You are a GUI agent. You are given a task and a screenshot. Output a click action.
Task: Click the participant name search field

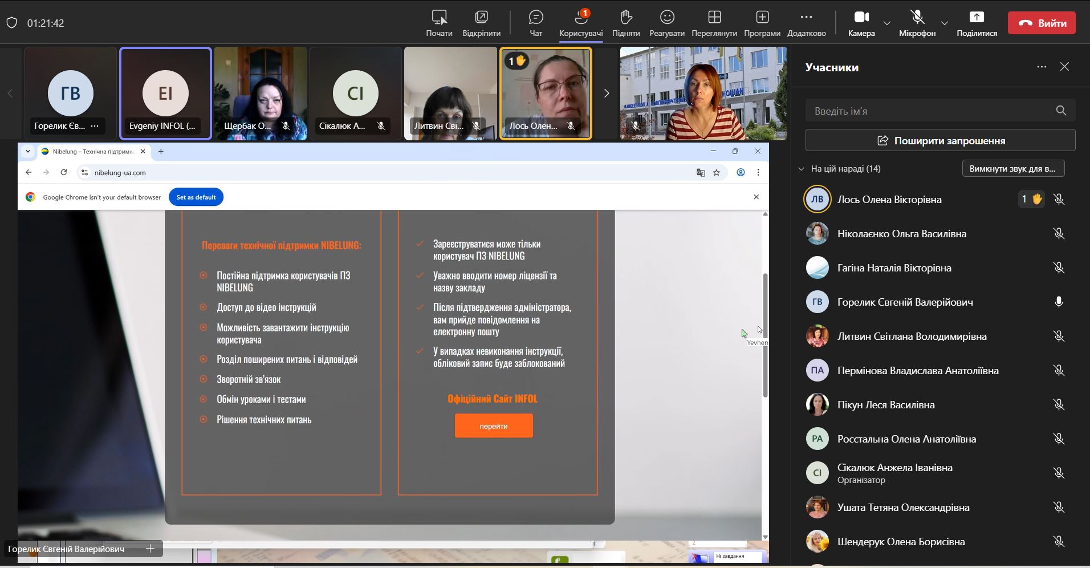(x=932, y=111)
